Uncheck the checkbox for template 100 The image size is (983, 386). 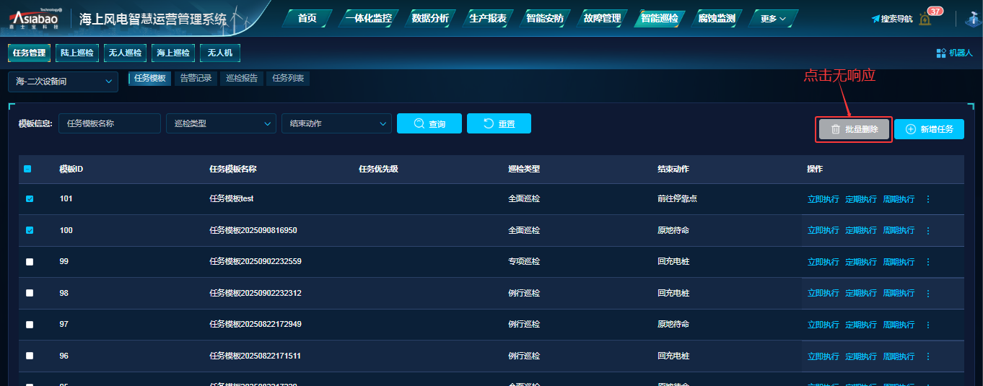pyautogui.click(x=30, y=231)
